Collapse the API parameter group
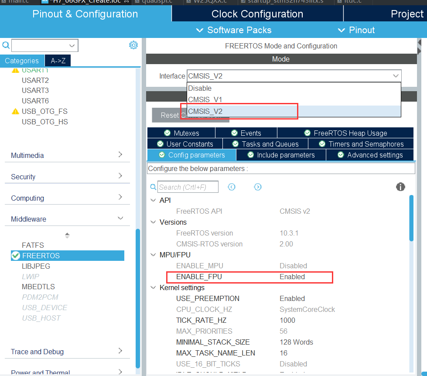Image resolution: width=427 pixels, height=376 pixels. (154, 200)
